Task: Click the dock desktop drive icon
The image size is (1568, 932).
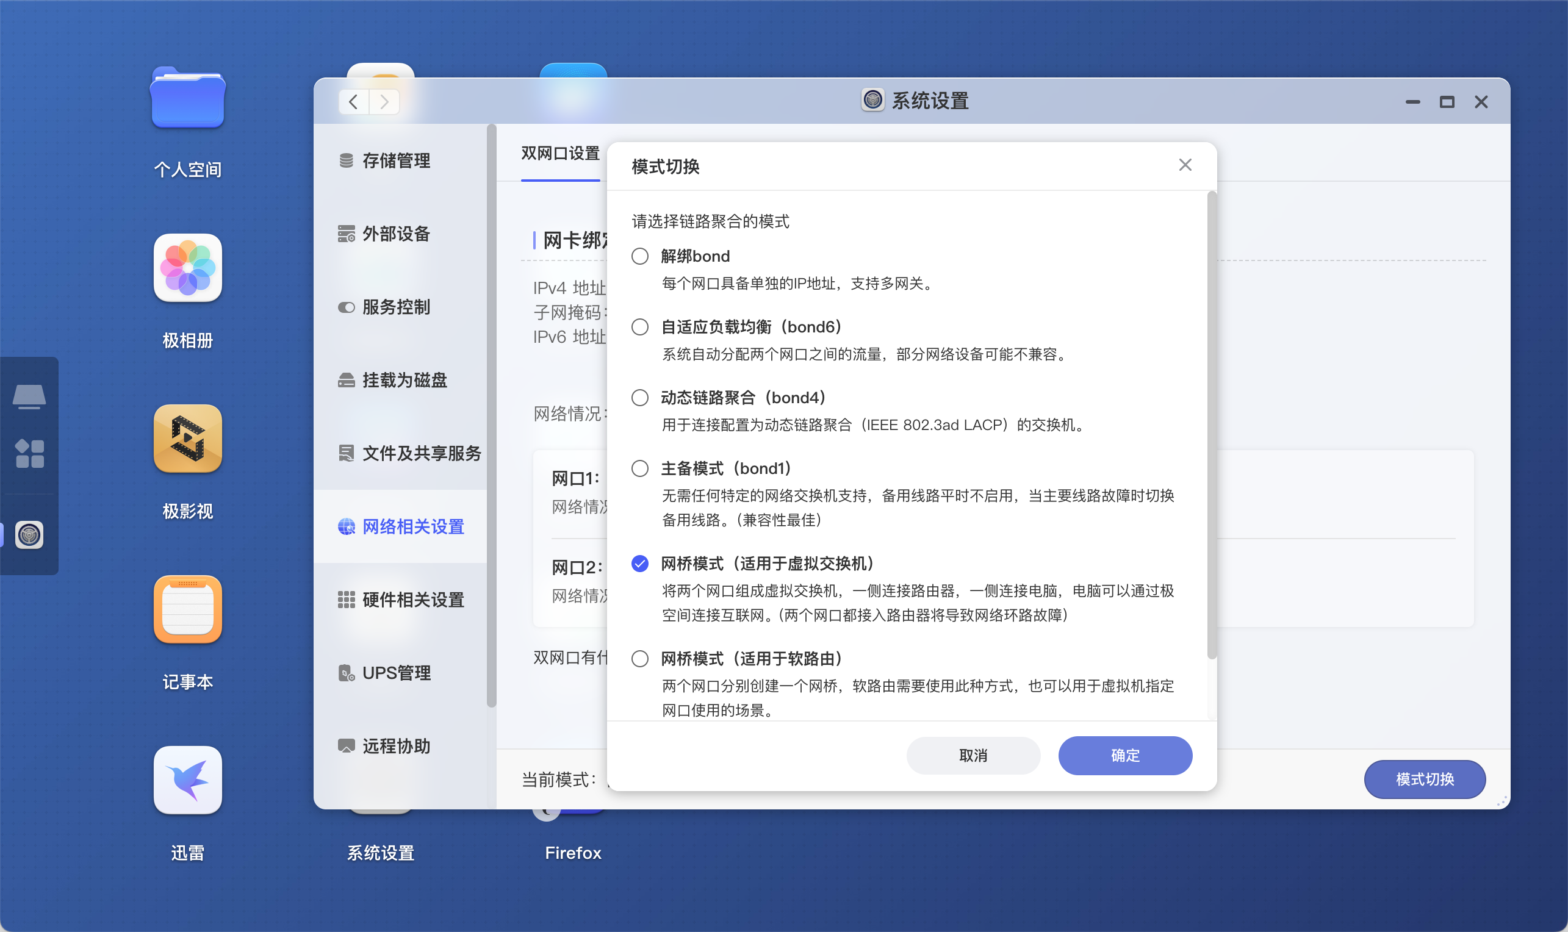Action: [x=29, y=397]
